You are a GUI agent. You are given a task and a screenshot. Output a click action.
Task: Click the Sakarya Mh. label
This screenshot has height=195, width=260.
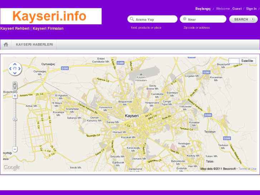click(74, 118)
